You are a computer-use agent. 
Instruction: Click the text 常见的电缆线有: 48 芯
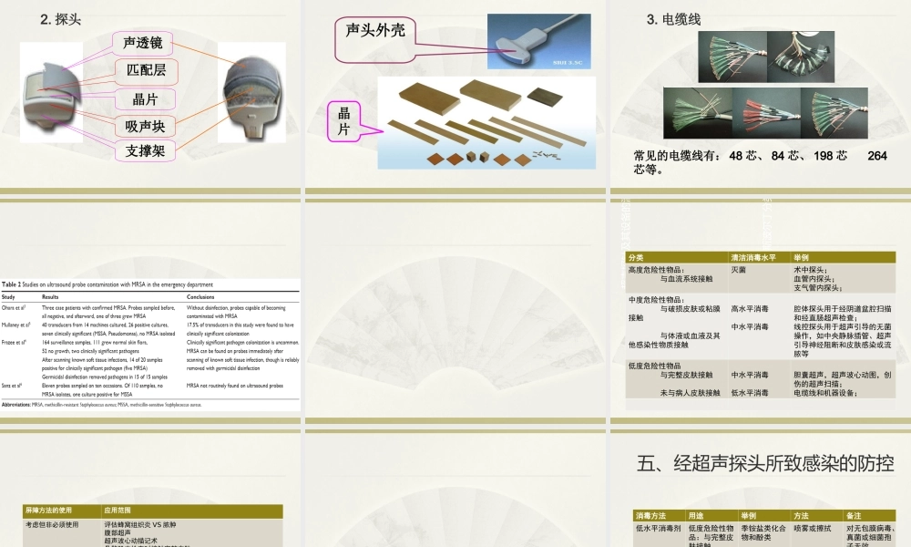695,156
